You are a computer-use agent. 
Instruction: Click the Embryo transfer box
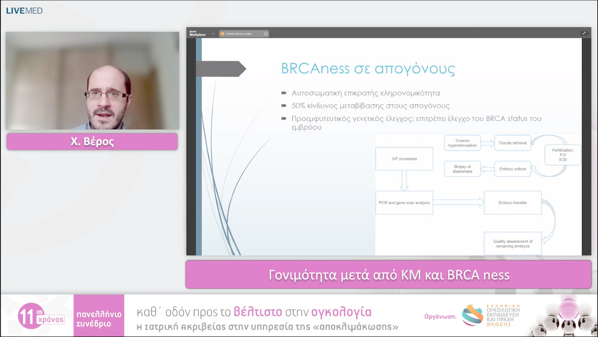pyautogui.click(x=513, y=203)
